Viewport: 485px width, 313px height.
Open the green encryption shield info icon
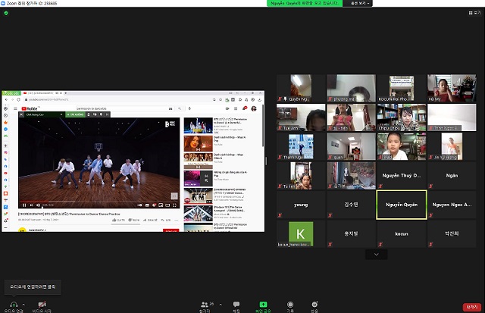[6, 13]
